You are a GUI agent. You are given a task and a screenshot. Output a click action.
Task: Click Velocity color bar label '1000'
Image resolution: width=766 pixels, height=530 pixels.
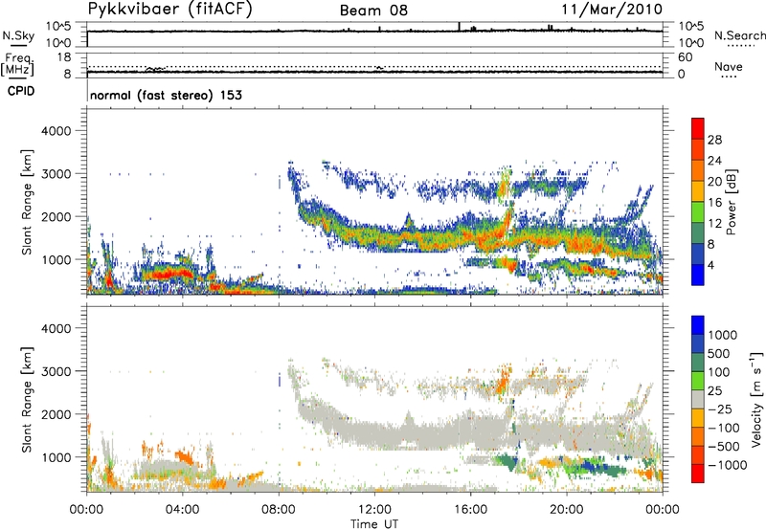pyautogui.click(x=722, y=335)
